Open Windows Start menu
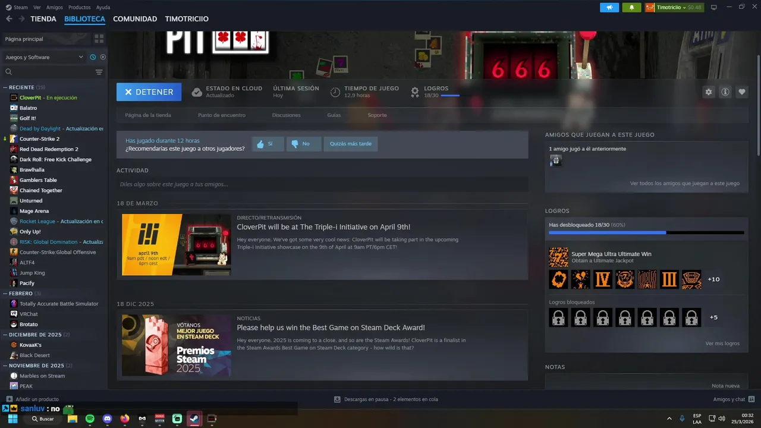 coord(12,418)
